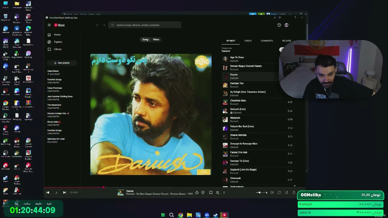Viewport: 388px width, 218px height.
Task: Open Steam from the taskbar
Action: 216,215
